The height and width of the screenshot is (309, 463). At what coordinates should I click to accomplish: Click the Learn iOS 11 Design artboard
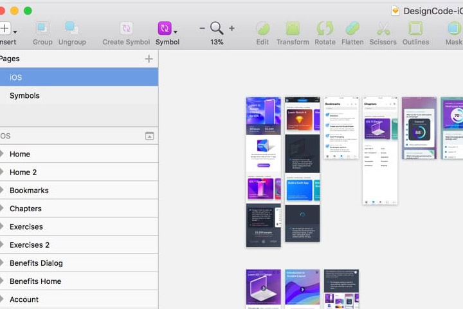click(264, 288)
